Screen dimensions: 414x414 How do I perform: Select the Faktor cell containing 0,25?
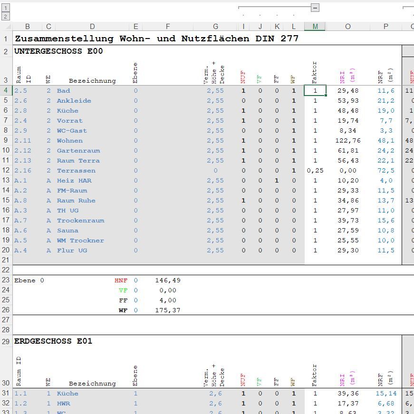(315, 171)
